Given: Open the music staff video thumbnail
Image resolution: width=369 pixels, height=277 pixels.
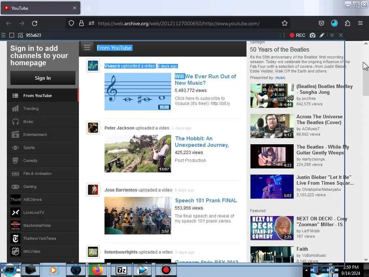Looking at the screenshot, I should [x=138, y=91].
